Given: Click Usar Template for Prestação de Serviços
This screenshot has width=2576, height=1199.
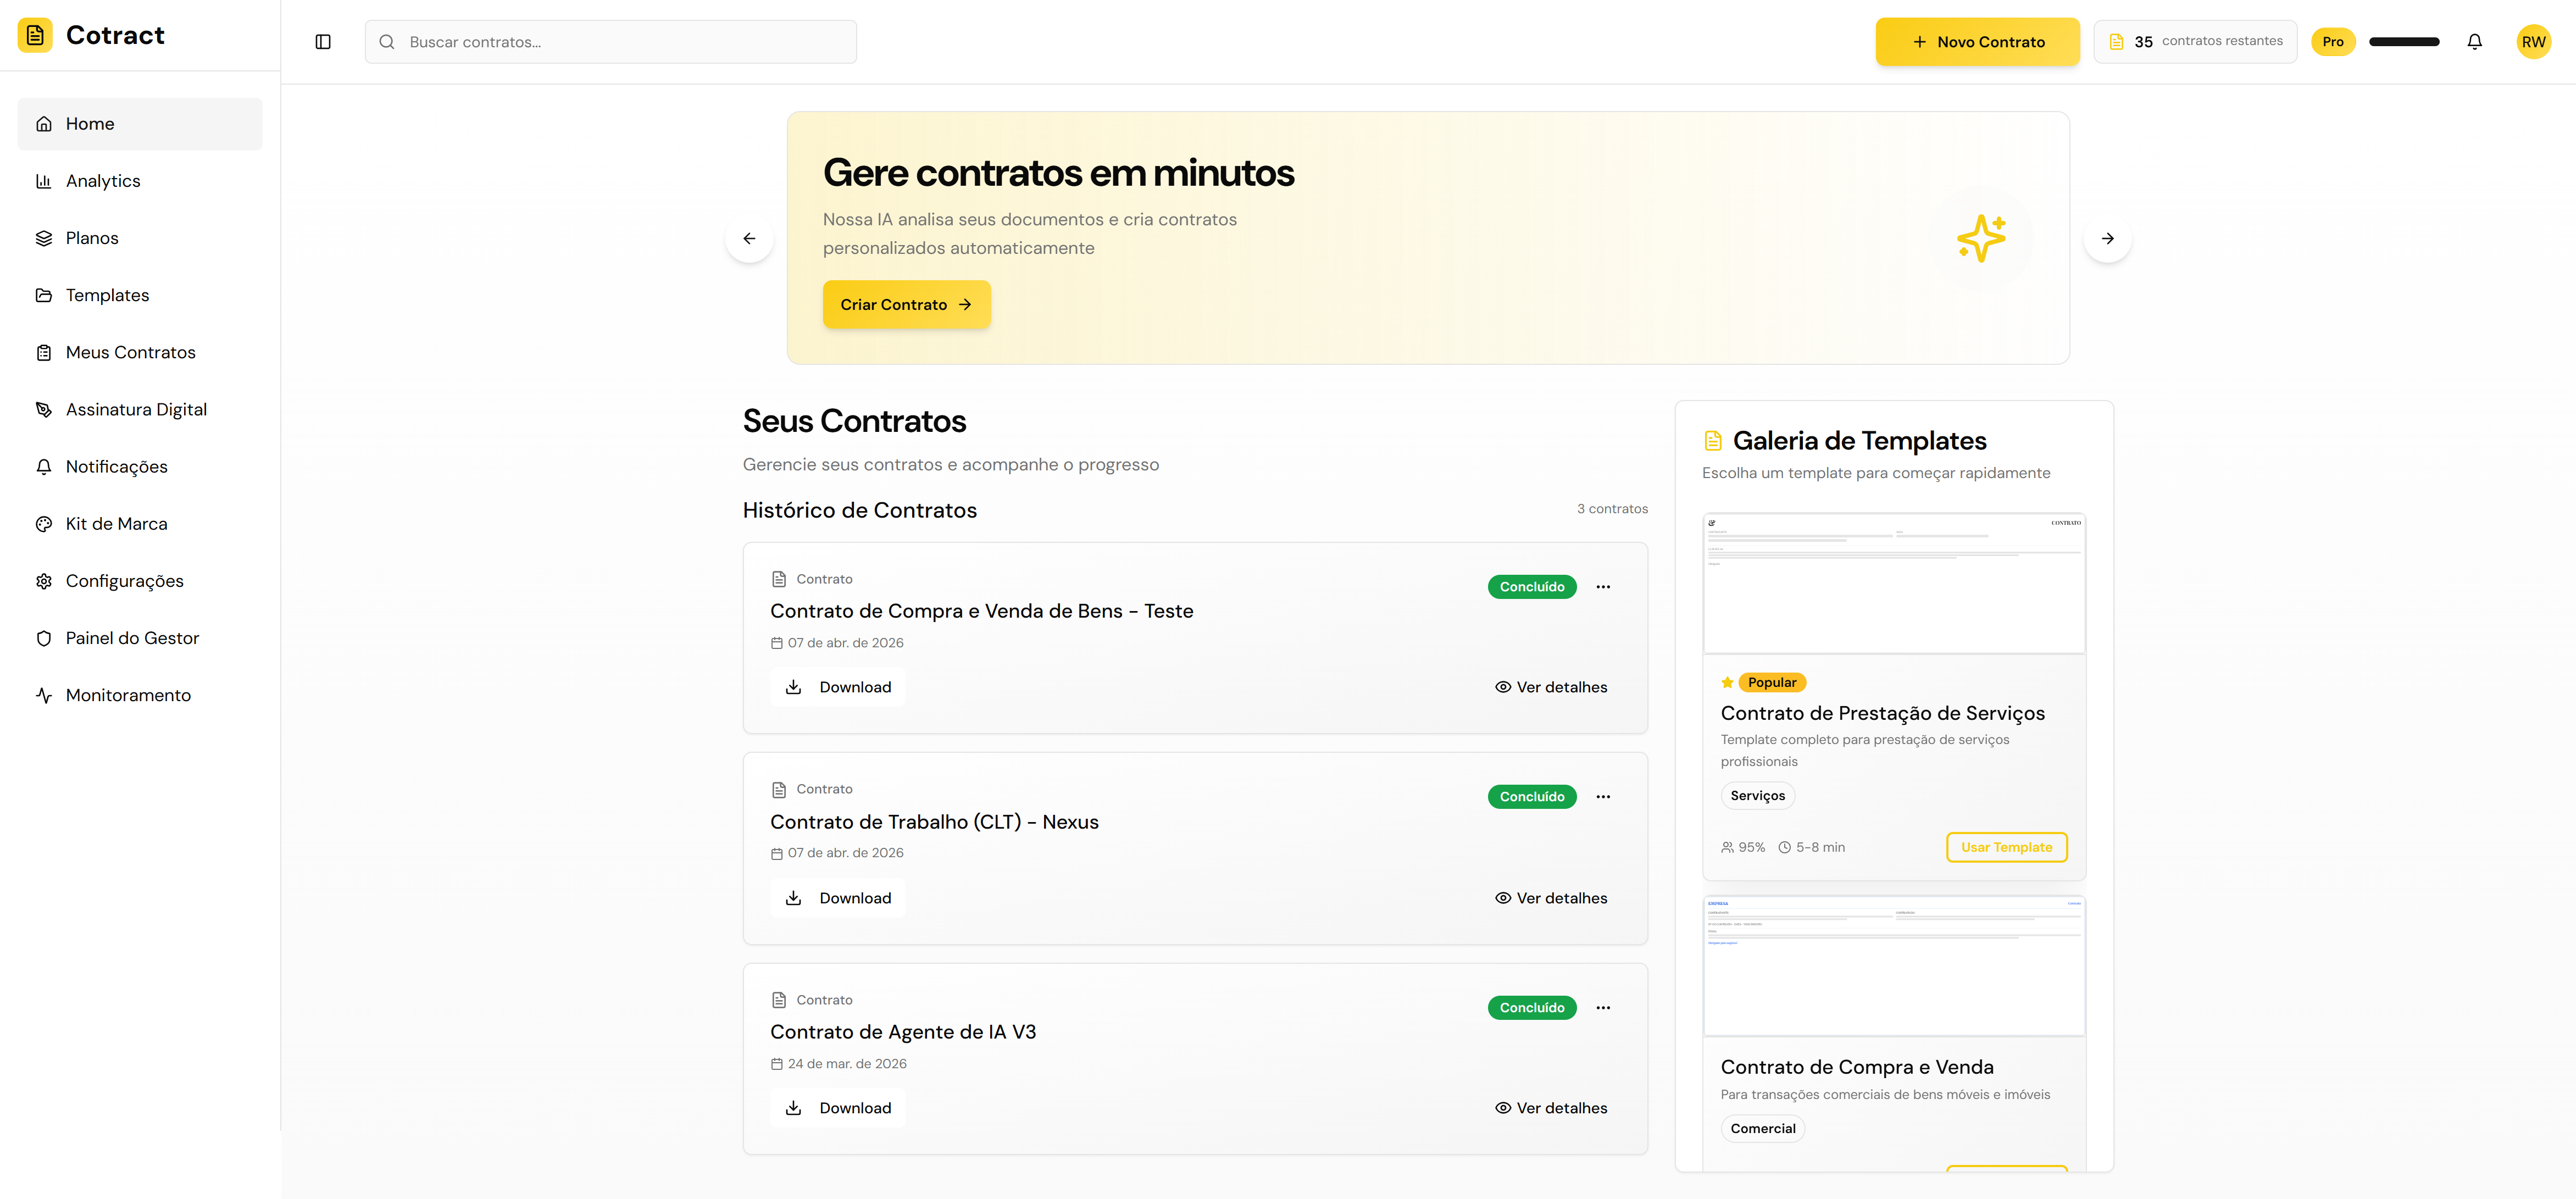Looking at the screenshot, I should tap(2006, 847).
